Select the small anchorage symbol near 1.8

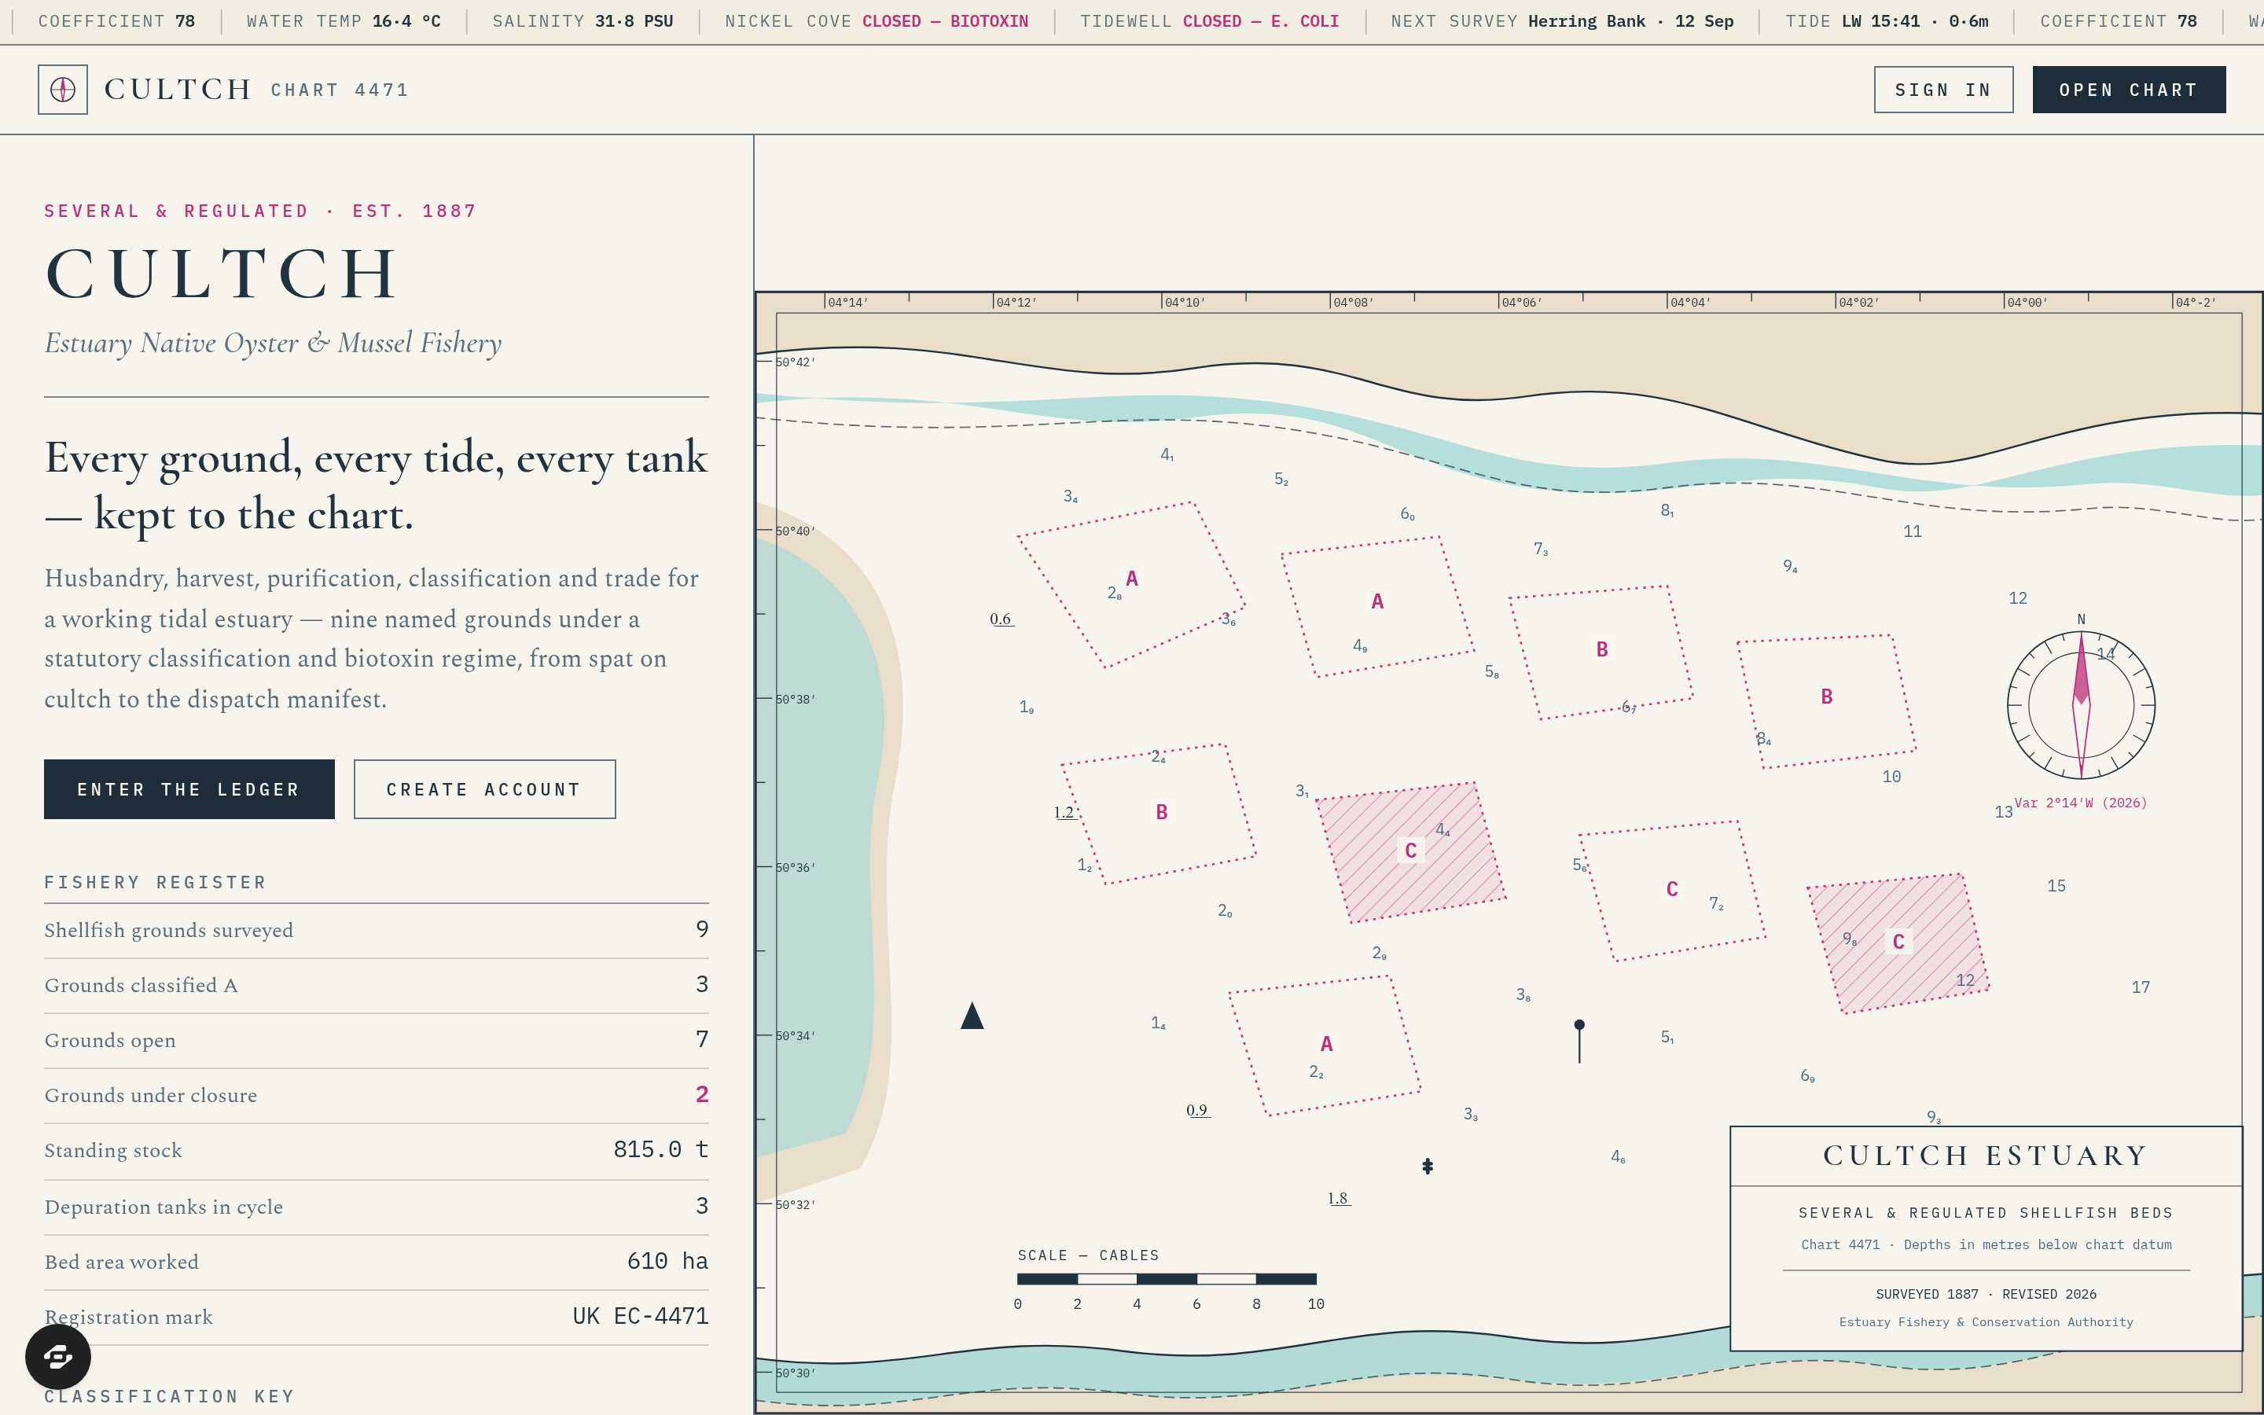point(1428,1166)
